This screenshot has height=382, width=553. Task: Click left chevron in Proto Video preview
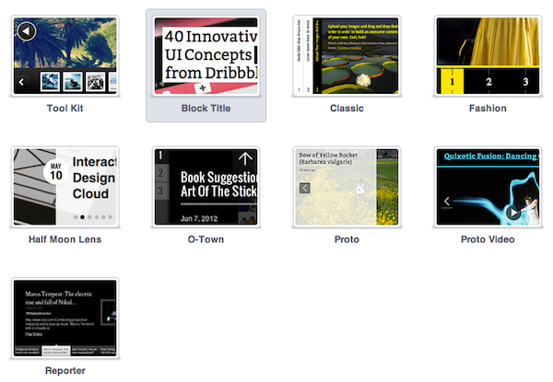[x=447, y=202]
